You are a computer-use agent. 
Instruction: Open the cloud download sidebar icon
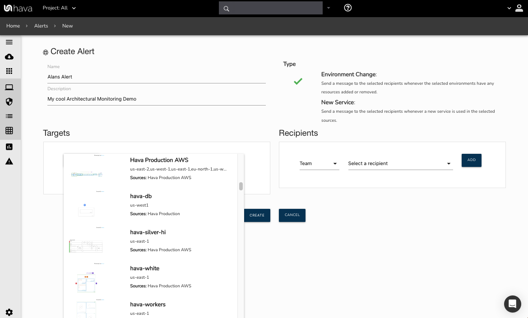click(9, 56)
